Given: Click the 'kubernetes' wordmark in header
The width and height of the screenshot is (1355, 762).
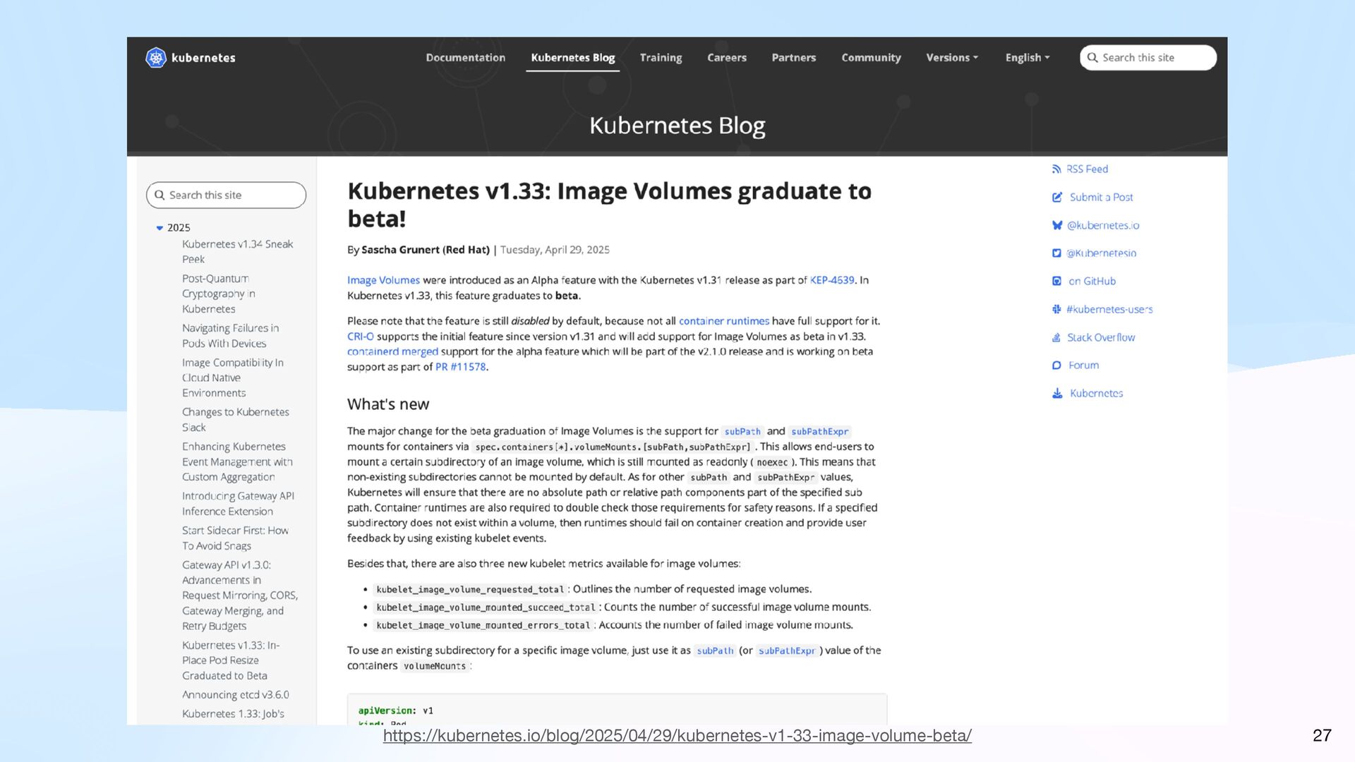Looking at the screenshot, I should (203, 58).
